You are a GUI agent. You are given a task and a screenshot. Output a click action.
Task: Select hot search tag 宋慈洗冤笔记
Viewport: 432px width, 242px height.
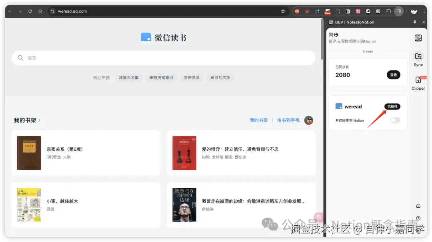pyautogui.click(x=161, y=78)
